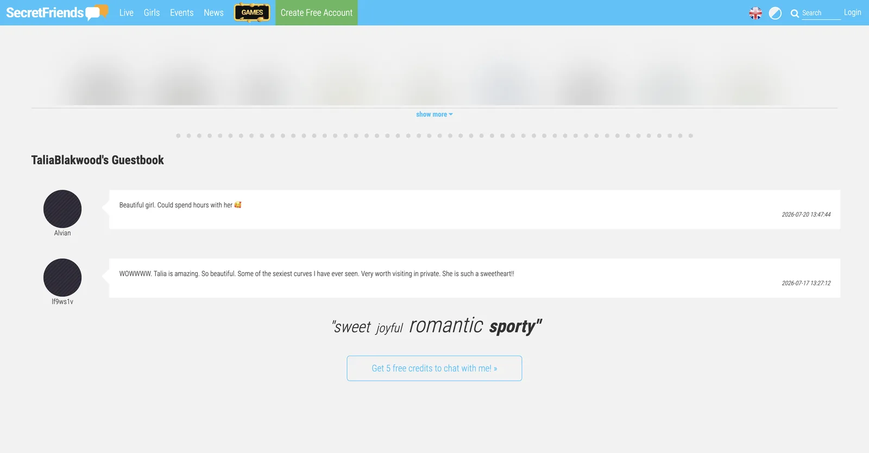Image resolution: width=869 pixels, height=453 pixels.
Task: Click the lf9ws1v username
Action: click(x=62, y=301)
